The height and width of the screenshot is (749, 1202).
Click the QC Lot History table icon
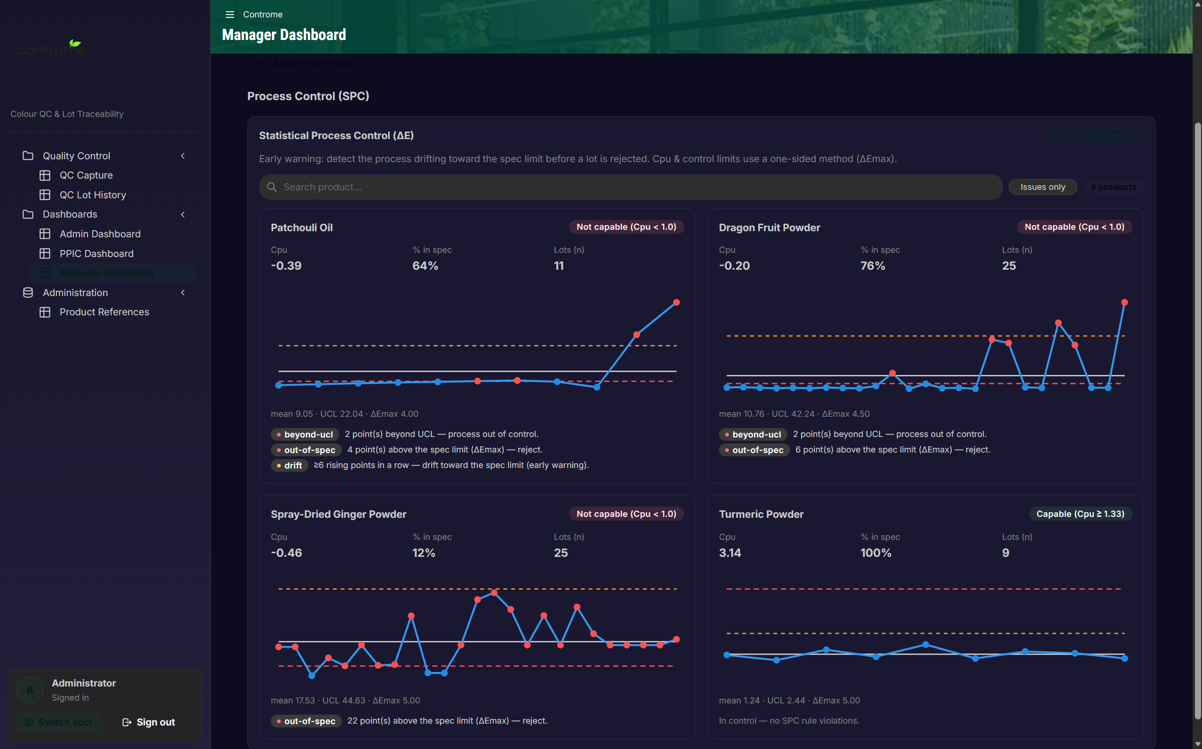[x=45, y=195]
